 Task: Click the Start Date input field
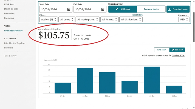point(56,9)
